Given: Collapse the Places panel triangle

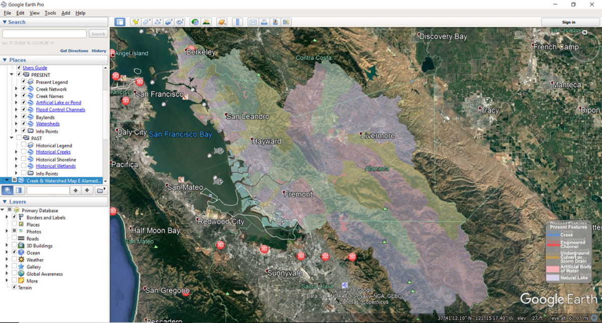Looking at the screenshot, I should 5,60.
